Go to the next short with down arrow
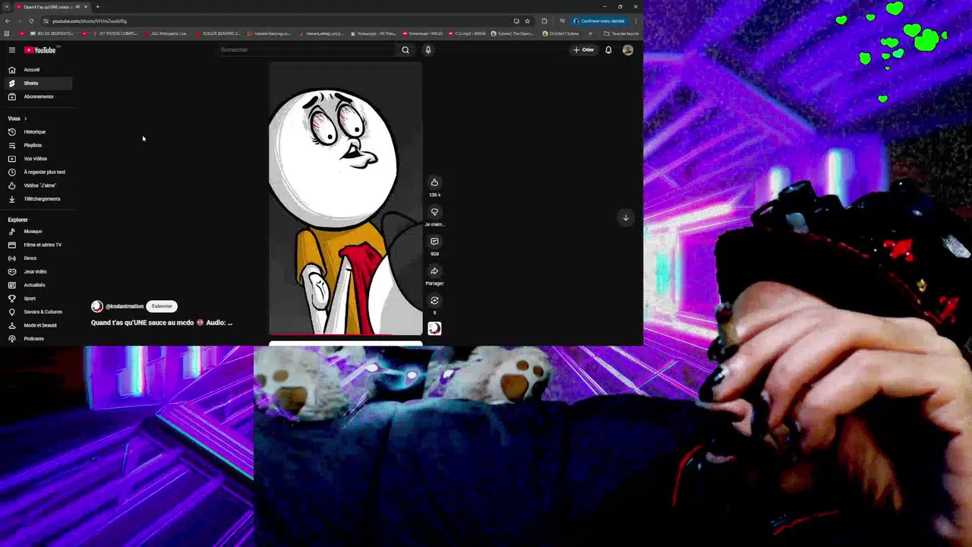The width and height of the screenshot is (972, 547). pos(626,217)
